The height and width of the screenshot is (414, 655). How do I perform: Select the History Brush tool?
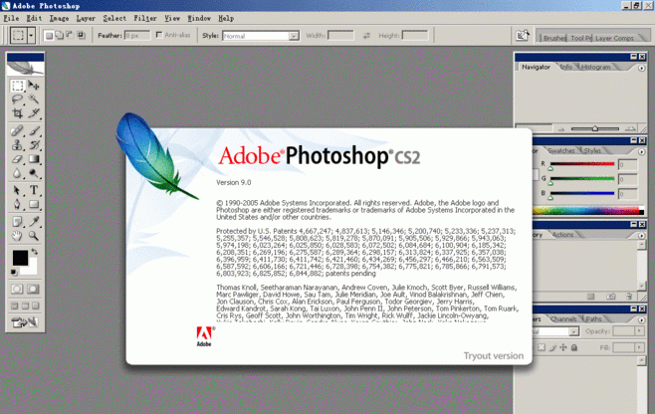tap(34, 145)
